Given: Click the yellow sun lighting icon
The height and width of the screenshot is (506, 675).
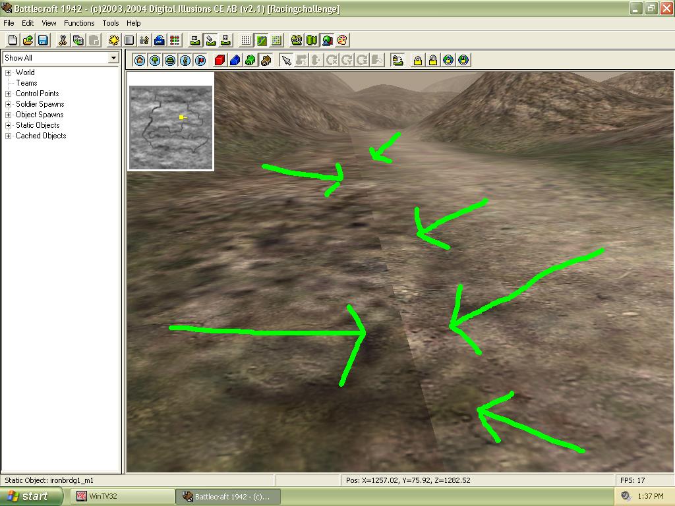Looking at the screenshot, I should tap(114, 40).
